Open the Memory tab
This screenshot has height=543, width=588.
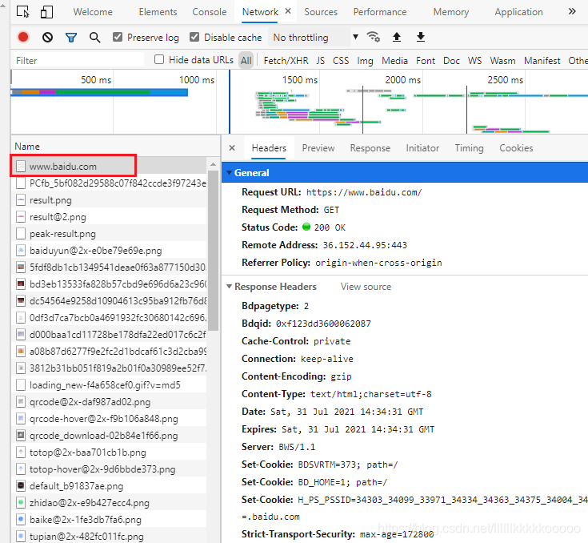[x=450, y=12]
